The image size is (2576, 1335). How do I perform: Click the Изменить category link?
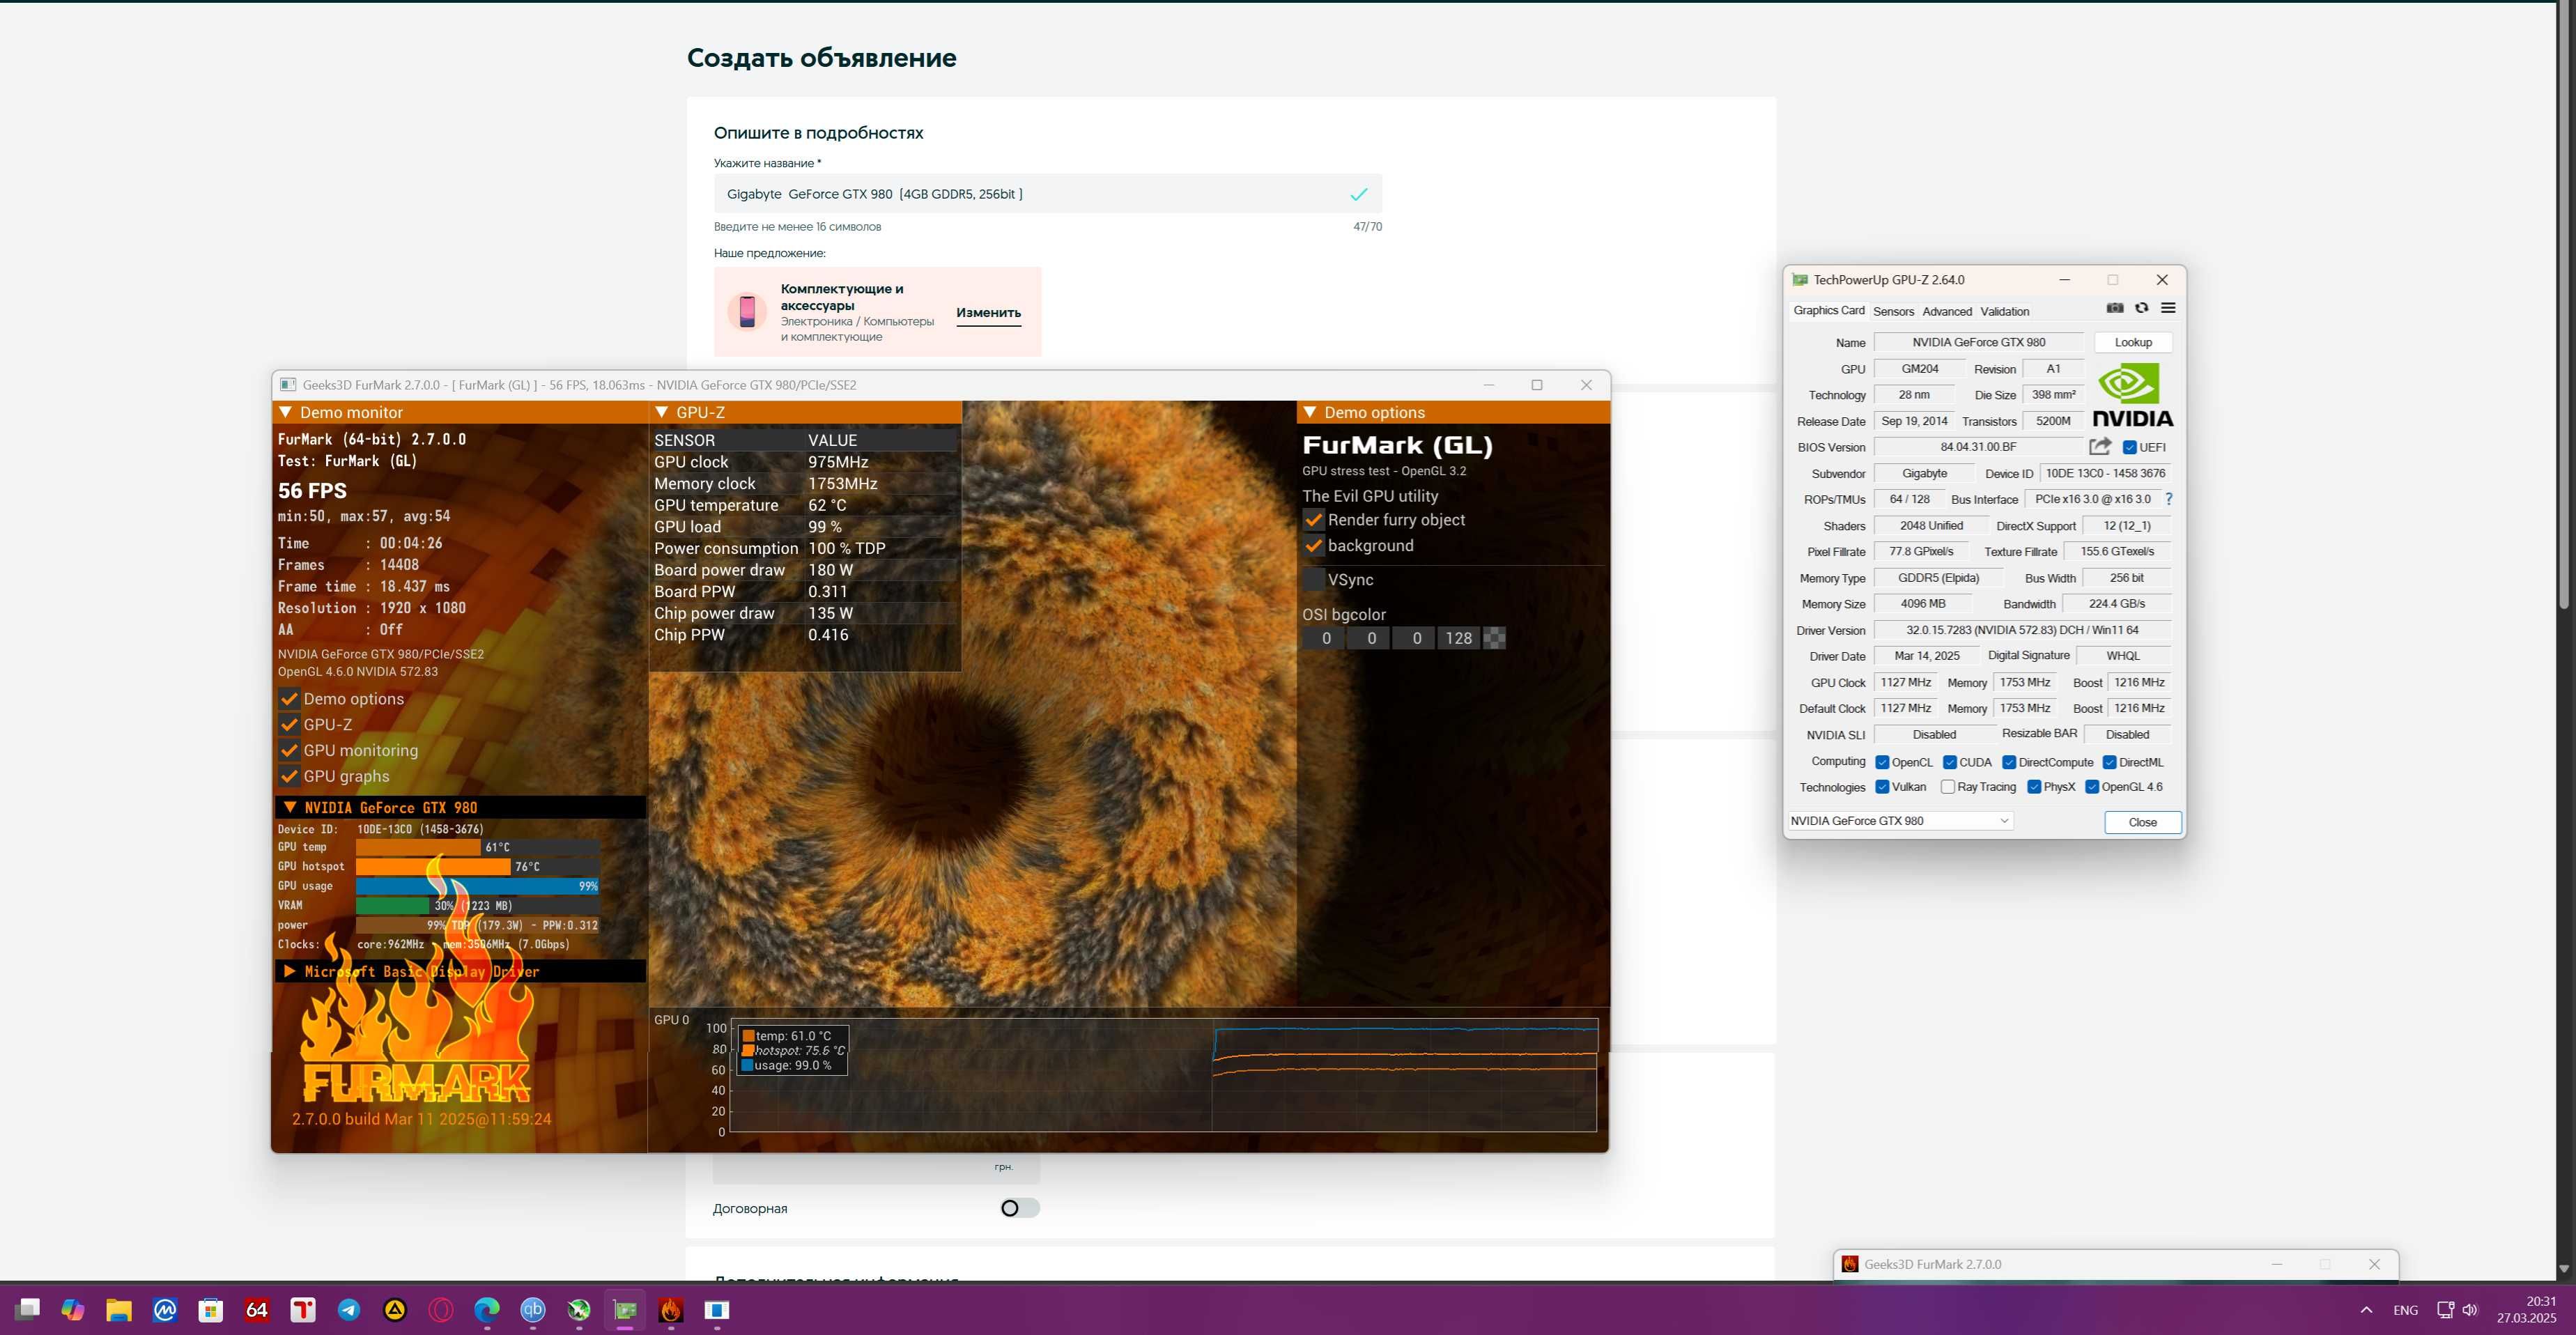click(988, 313)
